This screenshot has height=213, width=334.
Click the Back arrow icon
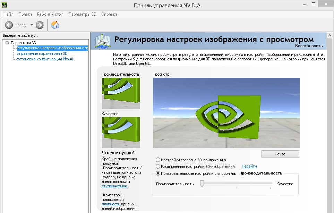pos(9,25)
